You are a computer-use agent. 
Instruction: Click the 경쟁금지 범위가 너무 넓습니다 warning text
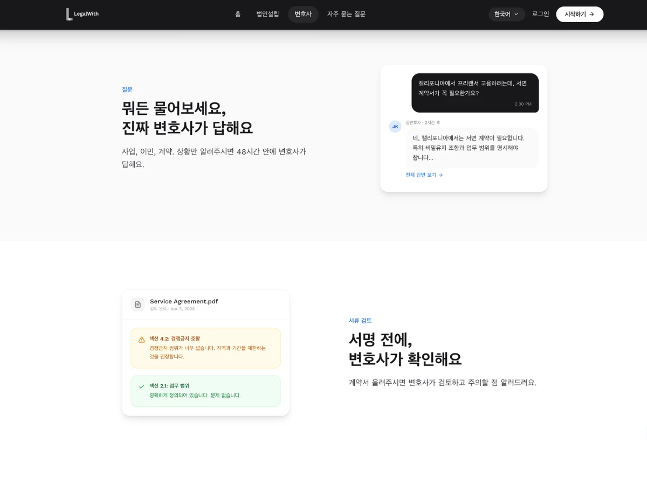208,352
